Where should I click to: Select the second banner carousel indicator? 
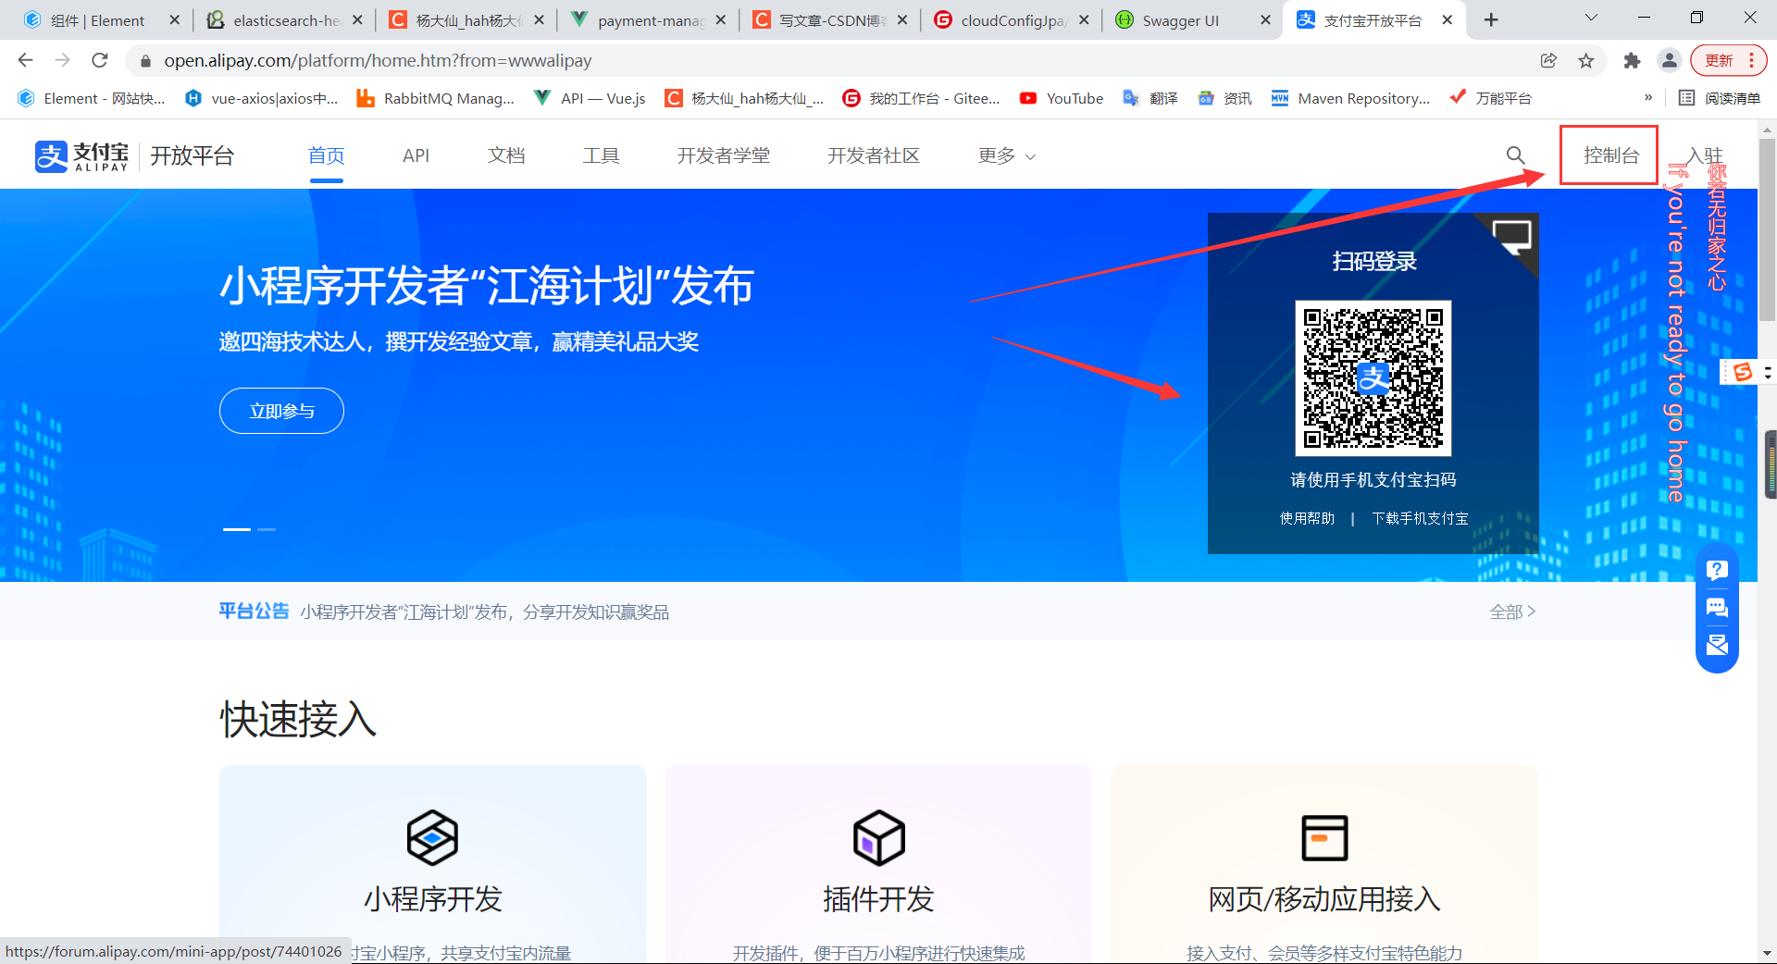267,529
